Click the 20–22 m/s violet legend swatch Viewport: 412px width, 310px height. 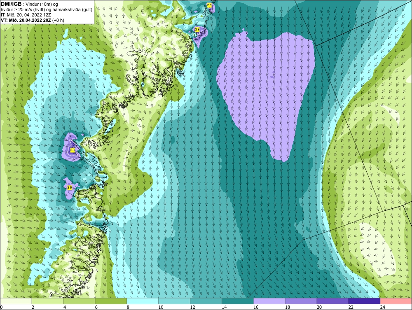332,301
